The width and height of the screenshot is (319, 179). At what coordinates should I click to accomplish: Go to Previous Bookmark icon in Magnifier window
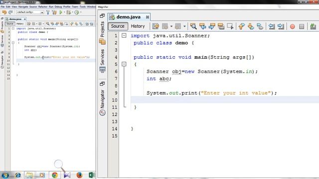(x=241, y=26)
